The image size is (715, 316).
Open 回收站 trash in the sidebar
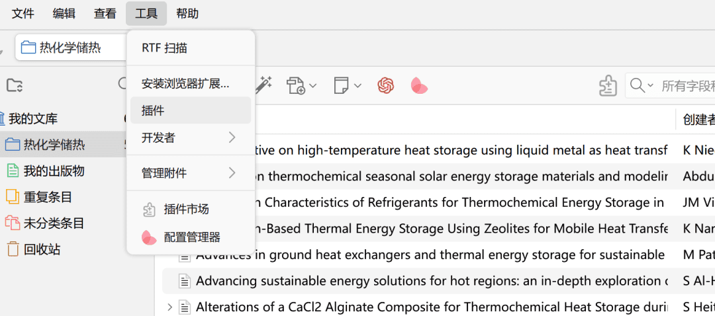[x=42, y=250]
